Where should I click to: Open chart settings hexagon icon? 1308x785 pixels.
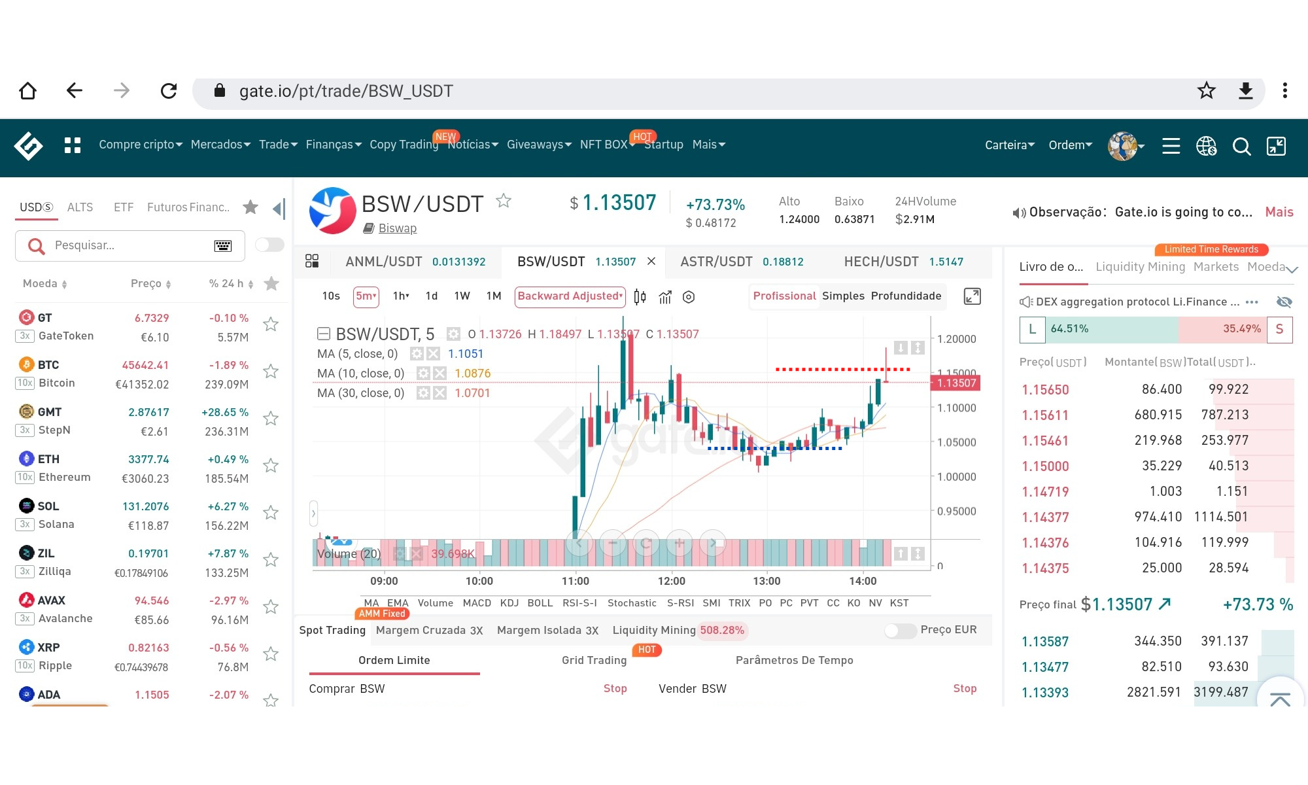[x=689, y=297]
